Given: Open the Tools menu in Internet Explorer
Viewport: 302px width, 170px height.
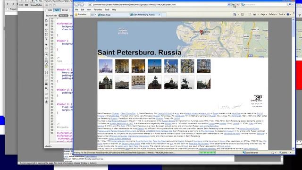Looking at the screenshot, I should [x=107, y=9].
